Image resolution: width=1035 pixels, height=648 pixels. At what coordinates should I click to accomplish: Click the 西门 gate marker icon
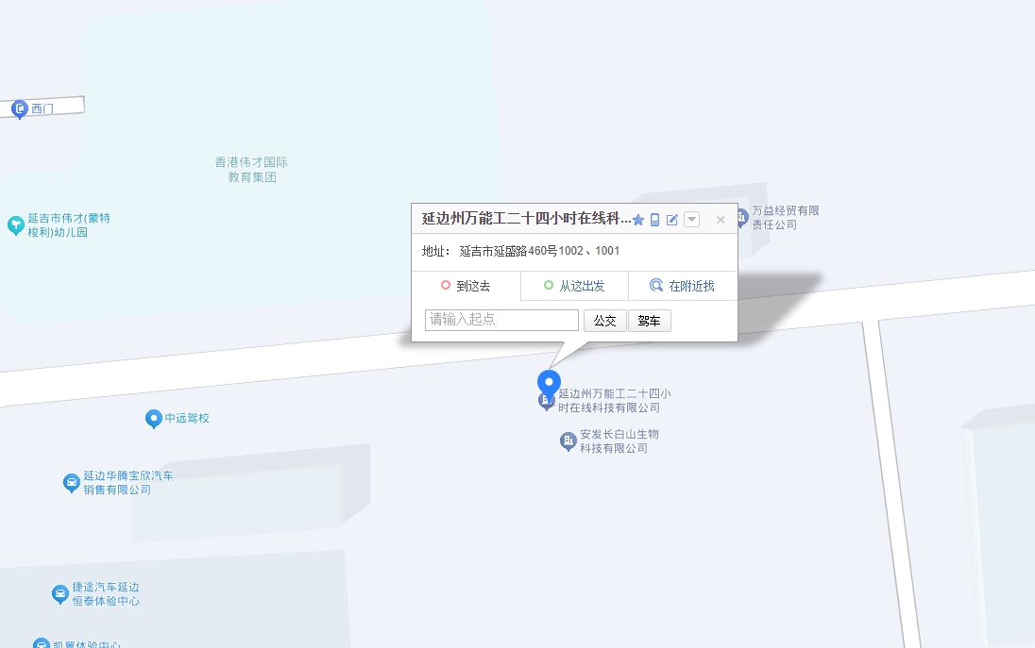pyautogui.click(x=20, y=109)
